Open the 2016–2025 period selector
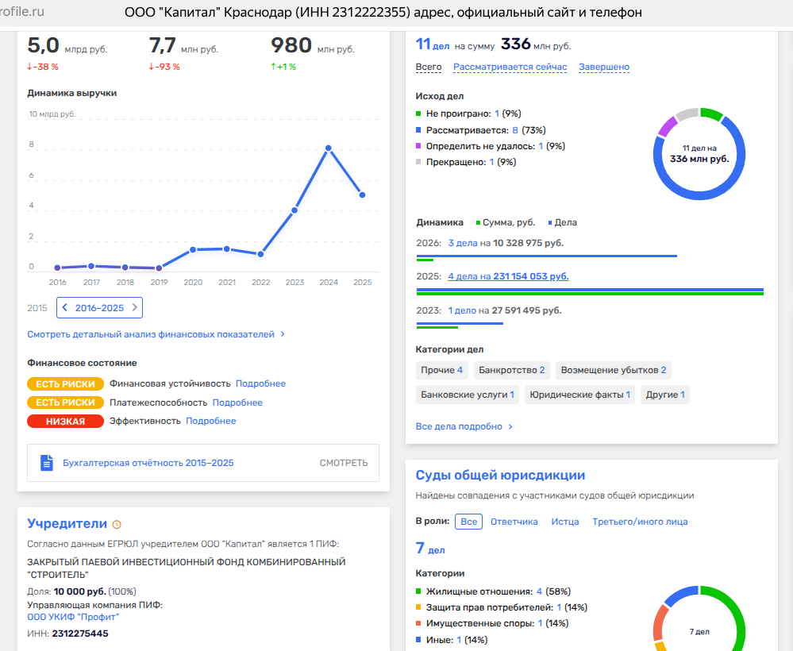Image resolution: width=793 pixels, height=651 pixels. pyautogui.click(x=100, y=307)
